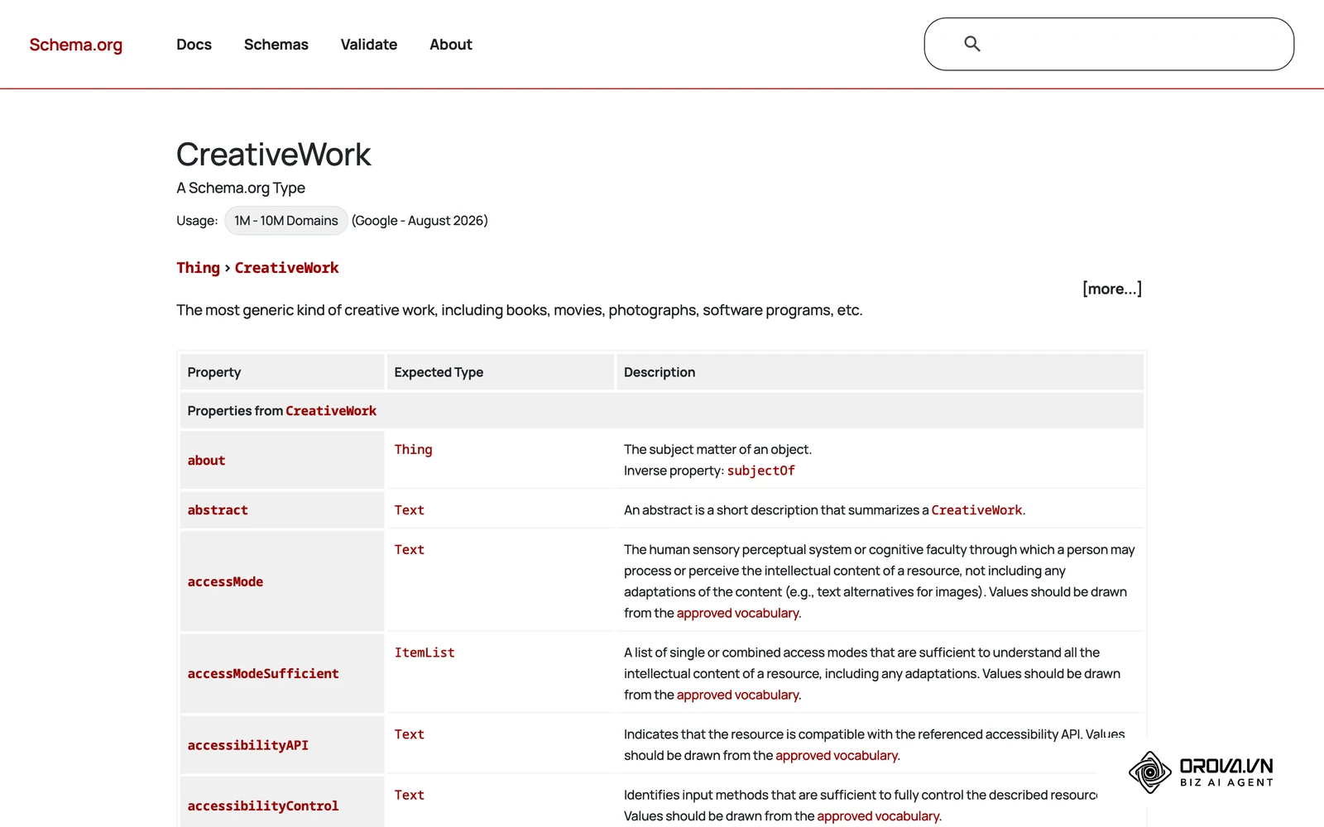Click the 1M - 10M Domains usage badge

pos(286,221)
